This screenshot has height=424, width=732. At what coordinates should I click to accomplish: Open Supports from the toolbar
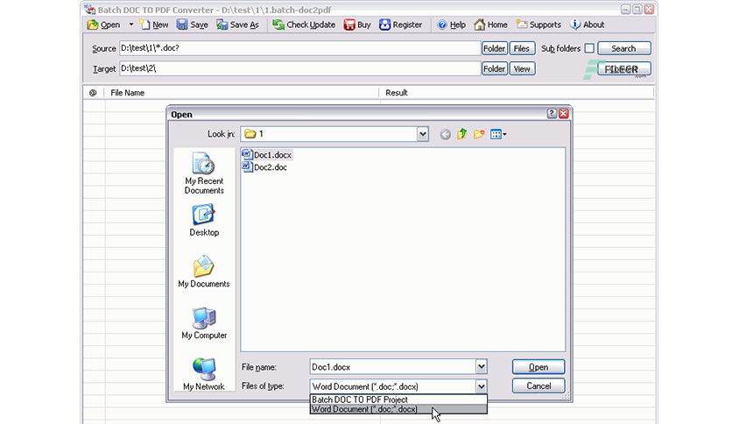[x=538, y=25]
